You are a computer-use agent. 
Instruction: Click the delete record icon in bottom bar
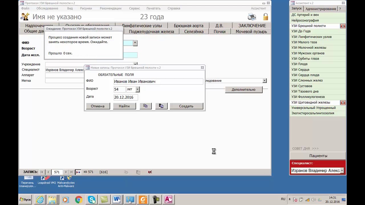150,172
